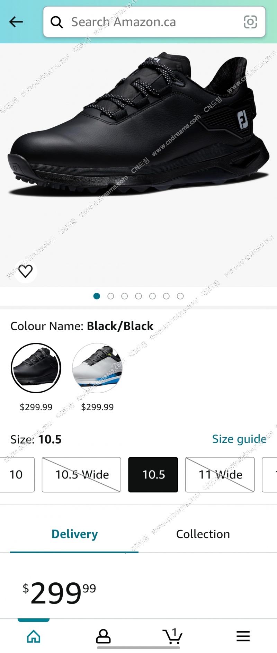Open the Size guide link
277x653 pixels.
pyautogui.click(x=239, y=439)
